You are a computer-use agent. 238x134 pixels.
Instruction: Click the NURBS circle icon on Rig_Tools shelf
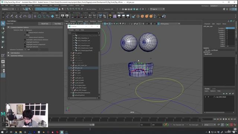click(39, 16)
